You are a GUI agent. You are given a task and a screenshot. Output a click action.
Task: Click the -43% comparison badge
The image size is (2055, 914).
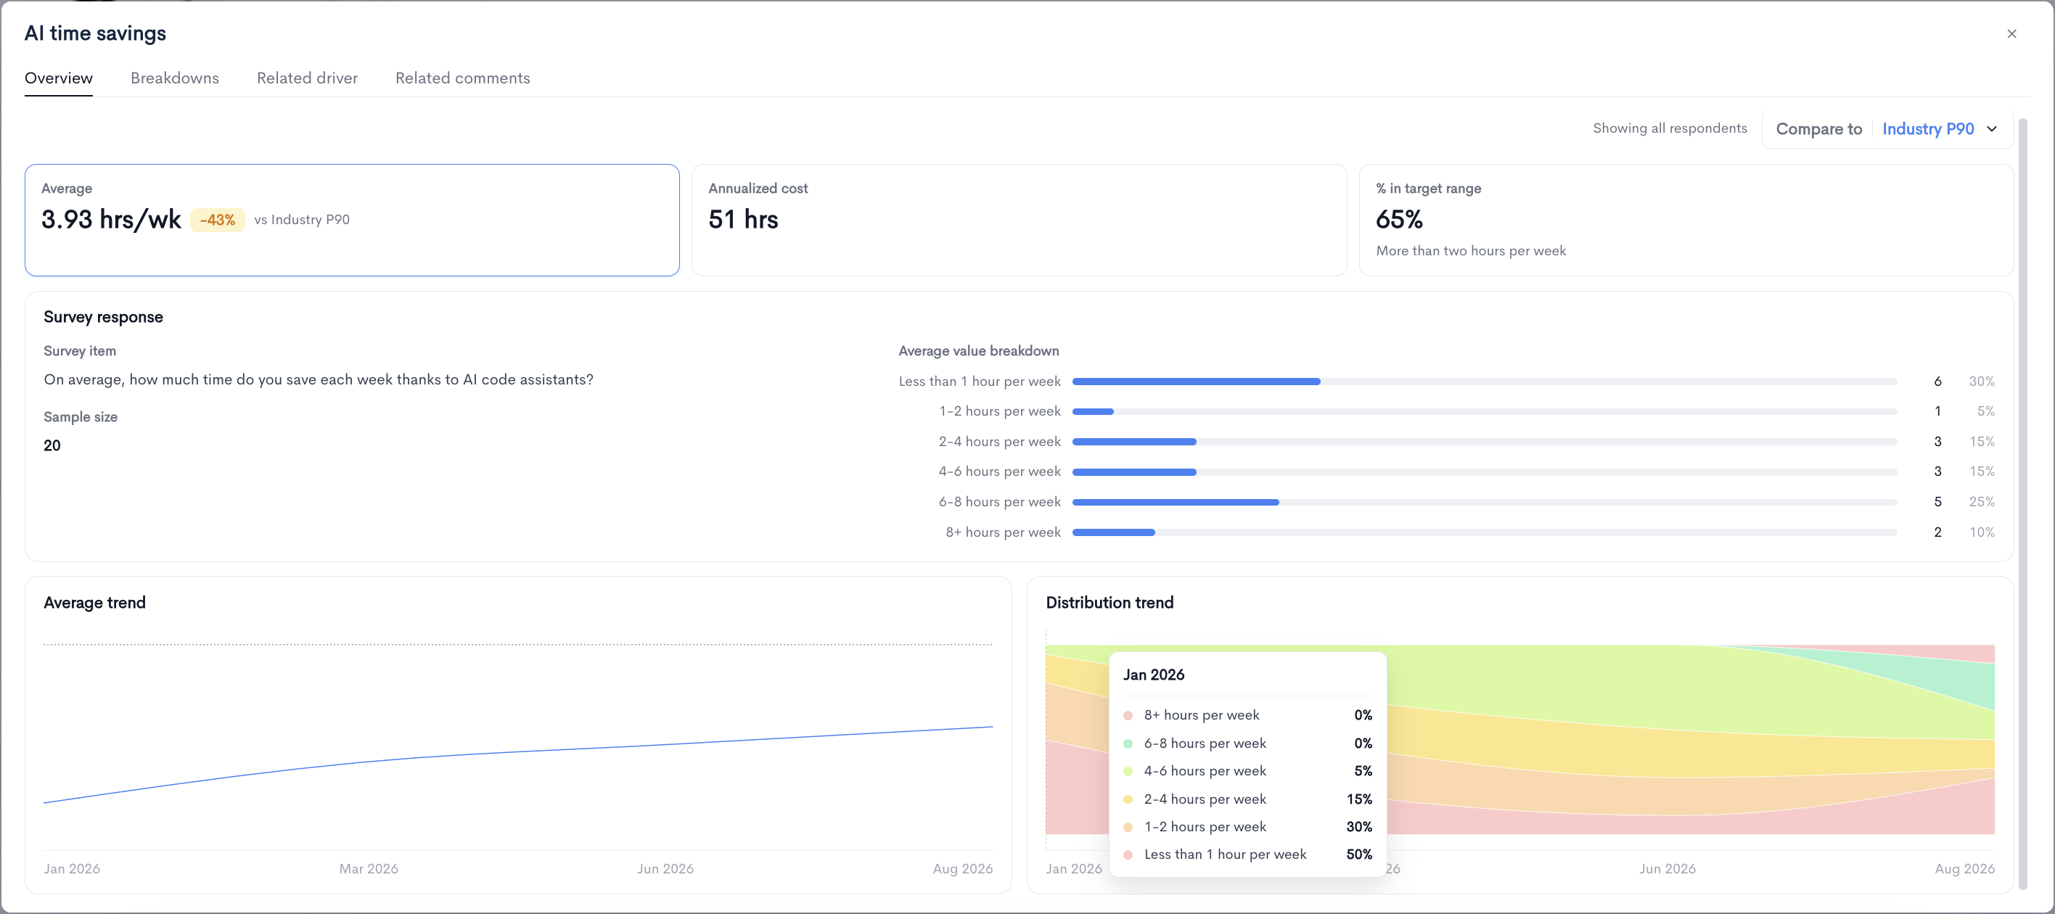pyautogui.click(x=217, y=220)
